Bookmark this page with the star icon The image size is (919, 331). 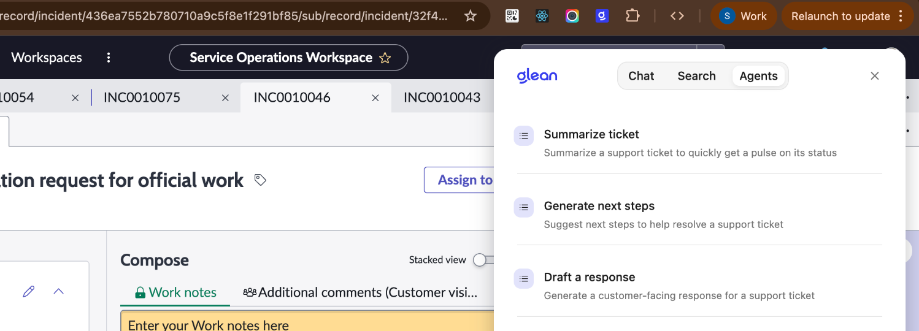[471, 16]
